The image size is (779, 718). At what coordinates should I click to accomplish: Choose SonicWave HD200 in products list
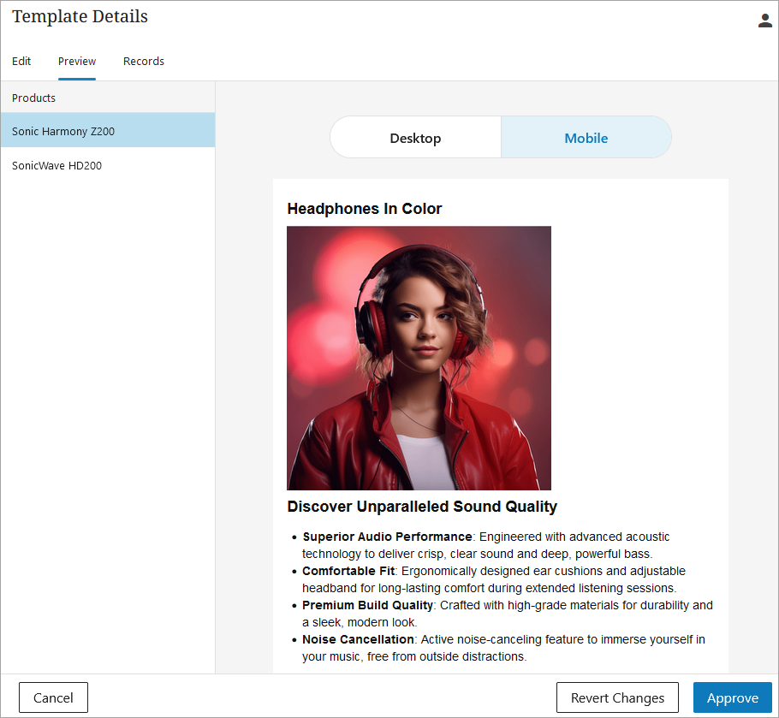pos(56,166)
